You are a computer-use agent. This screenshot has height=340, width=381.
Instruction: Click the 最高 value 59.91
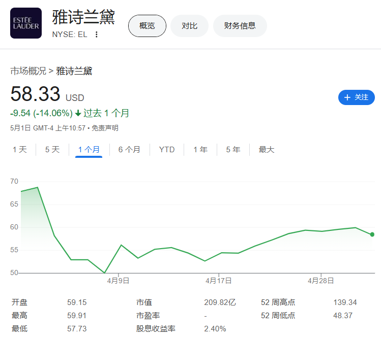(77, 315)
